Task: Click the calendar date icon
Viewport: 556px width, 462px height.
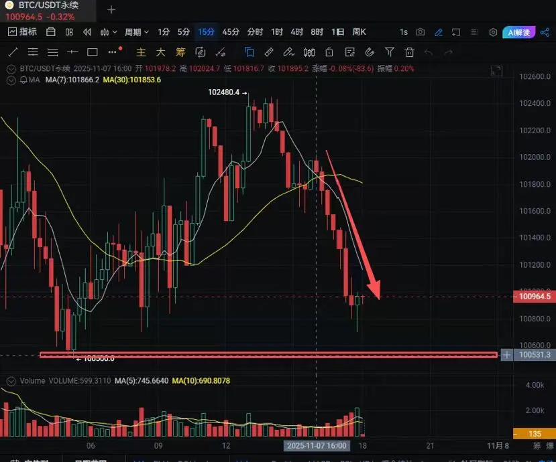Action: 51,32
